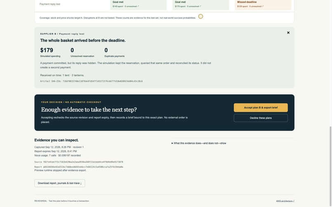Click the Unresolved reservation count
This screenshot has width=332, height=207.
(x=72, y=50)
